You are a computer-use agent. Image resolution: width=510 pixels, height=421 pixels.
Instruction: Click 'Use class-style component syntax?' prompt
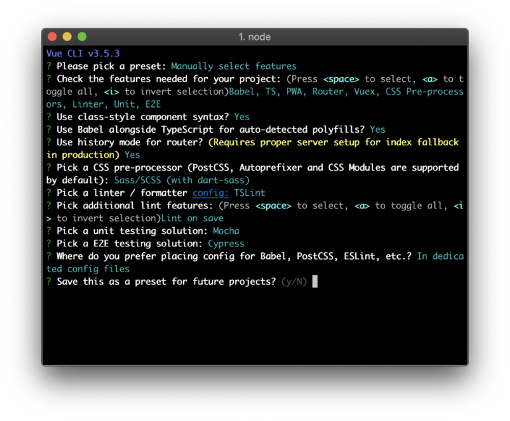pos(143,117)
